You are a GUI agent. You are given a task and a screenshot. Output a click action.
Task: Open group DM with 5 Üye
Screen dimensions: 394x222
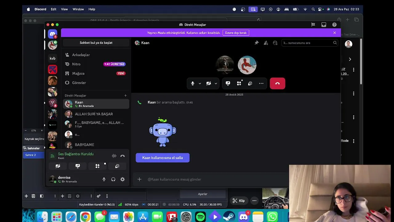[x=96, y=124]
